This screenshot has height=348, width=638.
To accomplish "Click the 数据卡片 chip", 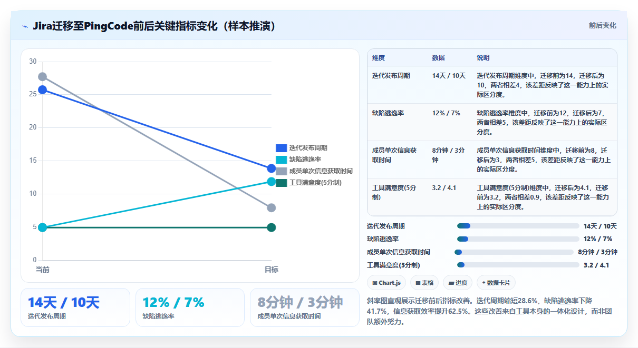I will 496,283.
